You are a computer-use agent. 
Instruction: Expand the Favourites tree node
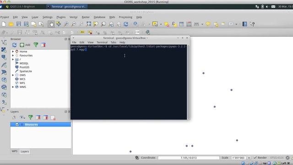pos(13,55)
